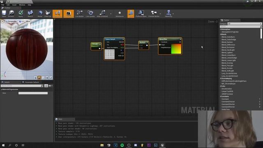Open the Help menu
Screen dimensions: 263x148
[29, 5]
